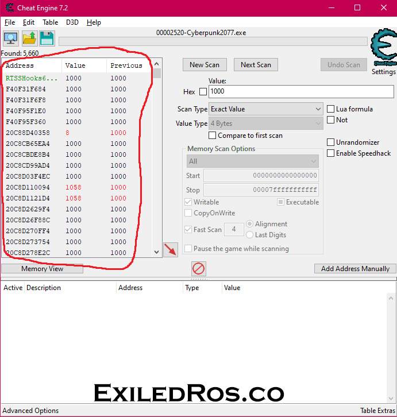This screenshot has height=417, width=397.
Task: Sort results by Address column header
Action: click(32, 65)
